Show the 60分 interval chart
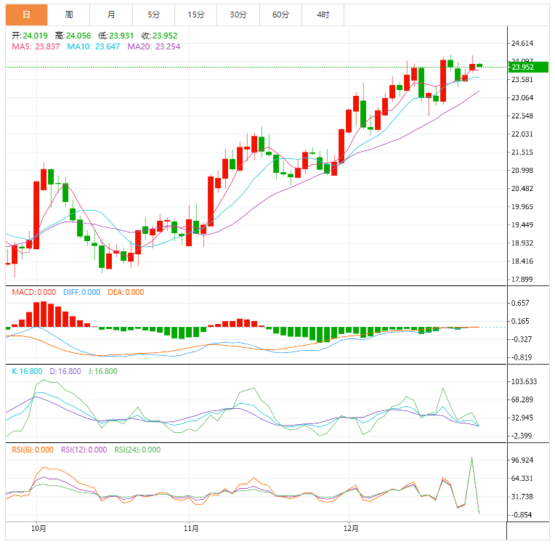This screenshot has width=555, height=544. (x=280, y=15)
